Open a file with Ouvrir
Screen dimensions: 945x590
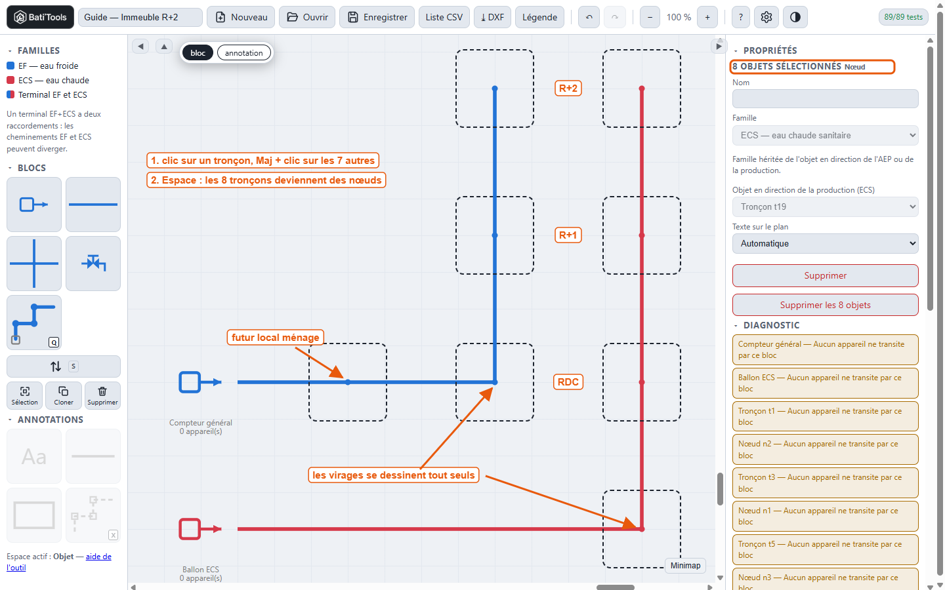point(307,17)
